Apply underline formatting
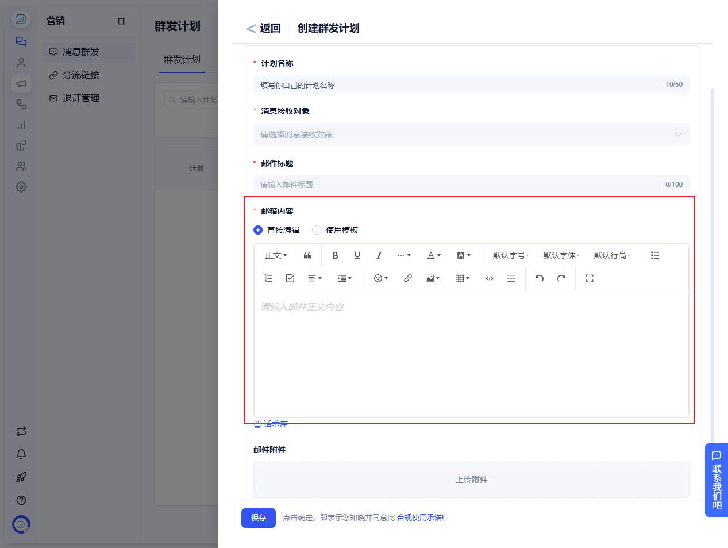728x548 pixels. pos(357,255)
